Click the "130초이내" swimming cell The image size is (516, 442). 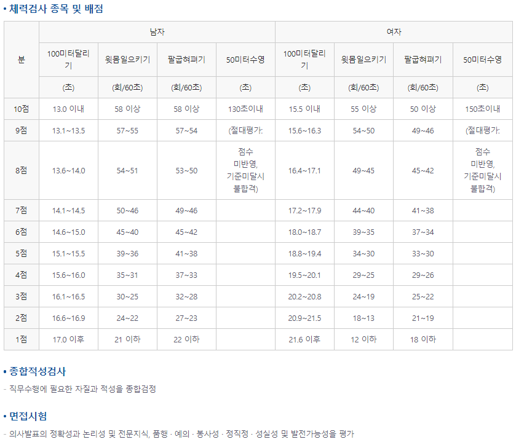pos(245,109)
